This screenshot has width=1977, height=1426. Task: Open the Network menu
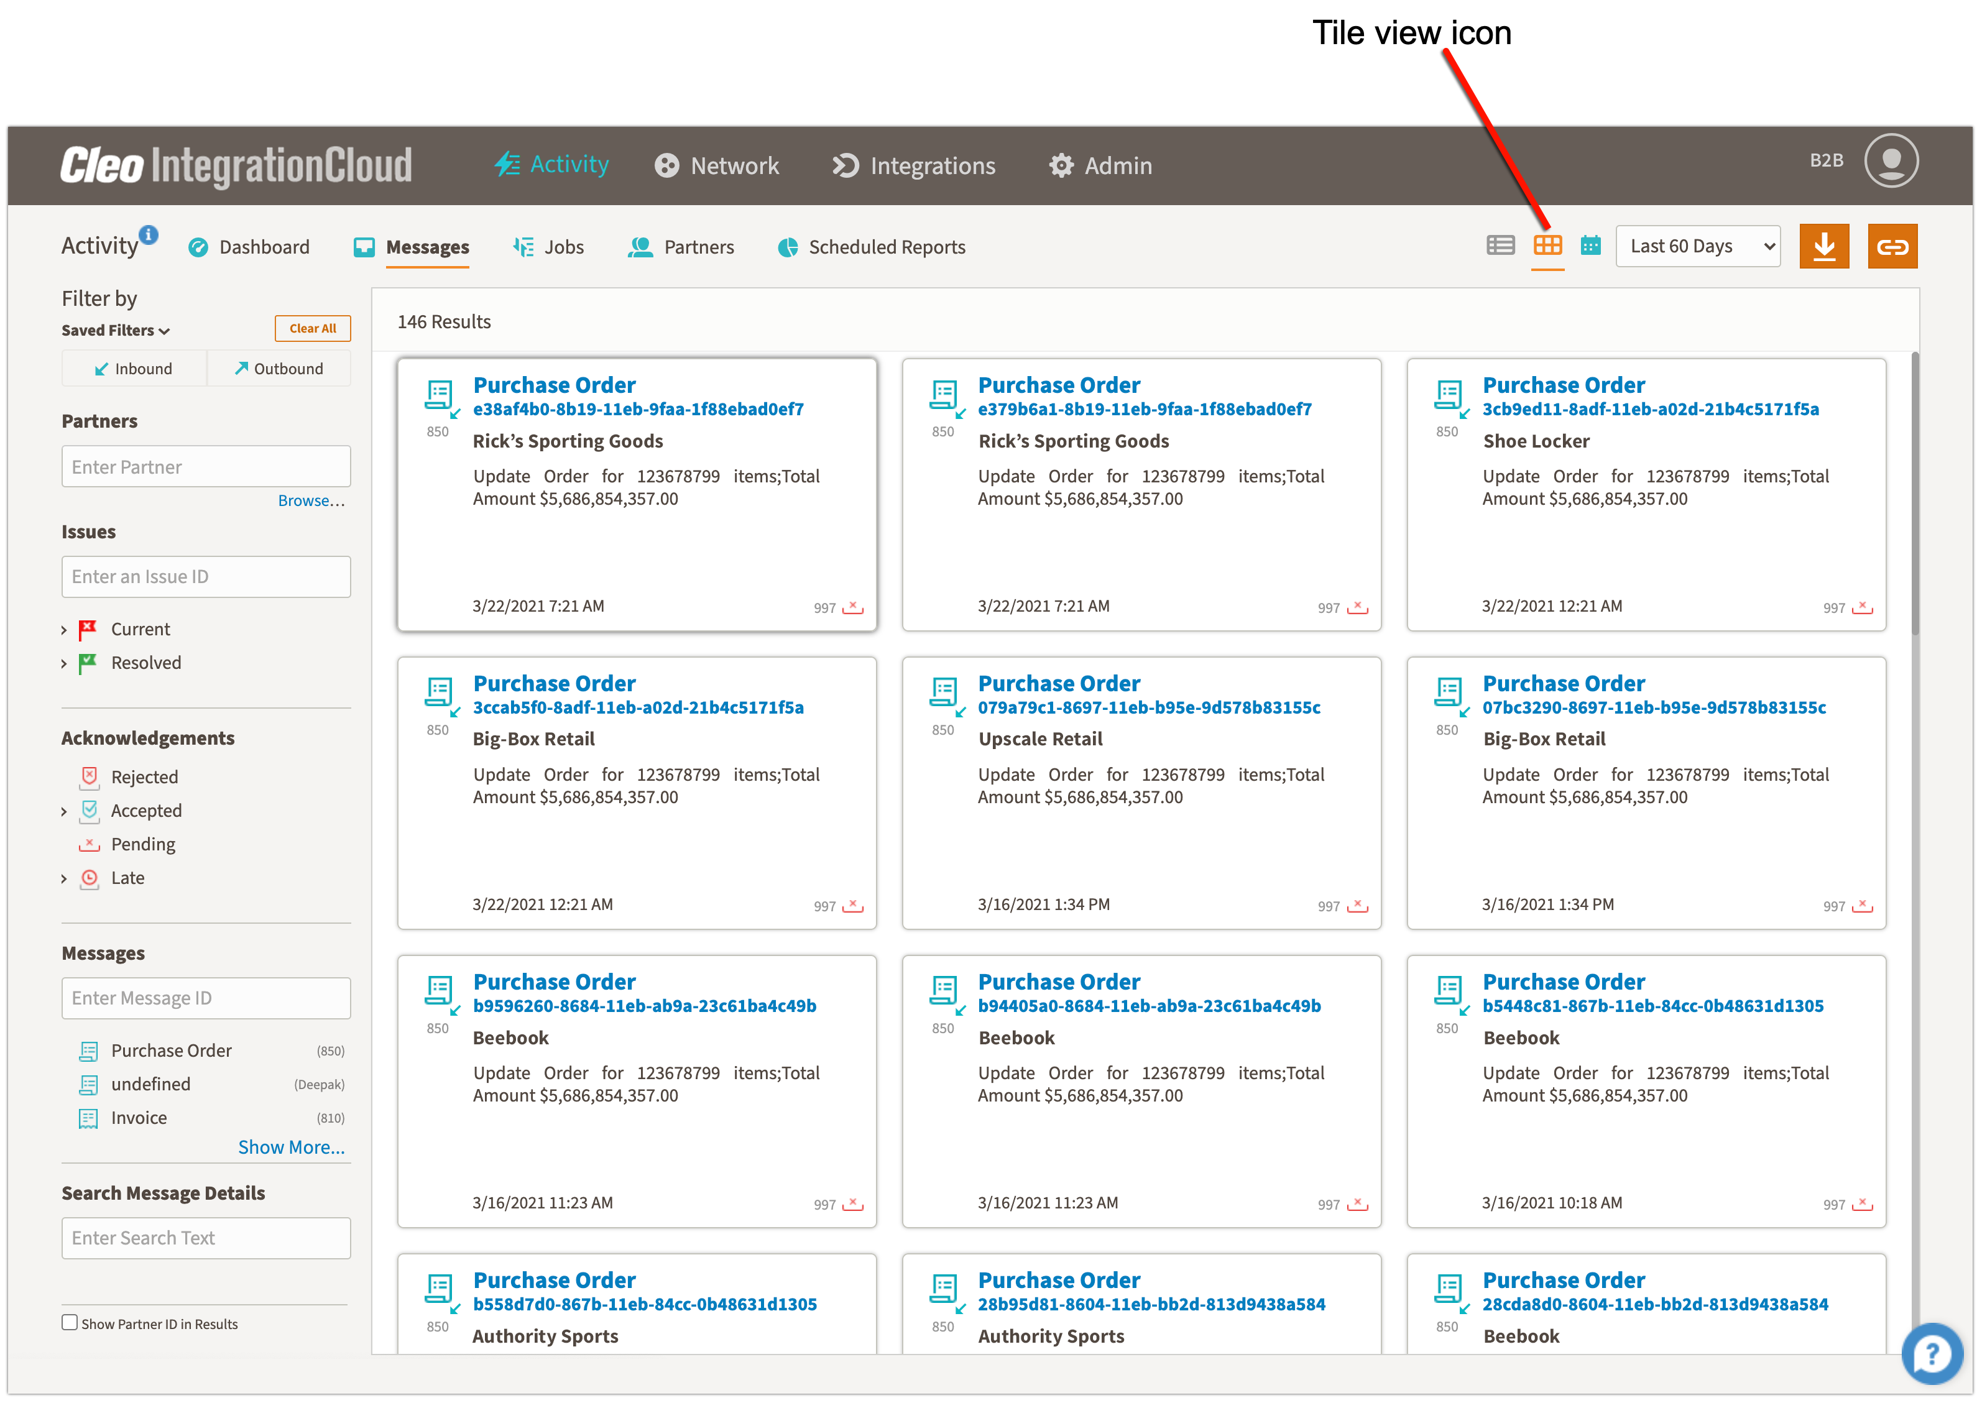point(717,165)
